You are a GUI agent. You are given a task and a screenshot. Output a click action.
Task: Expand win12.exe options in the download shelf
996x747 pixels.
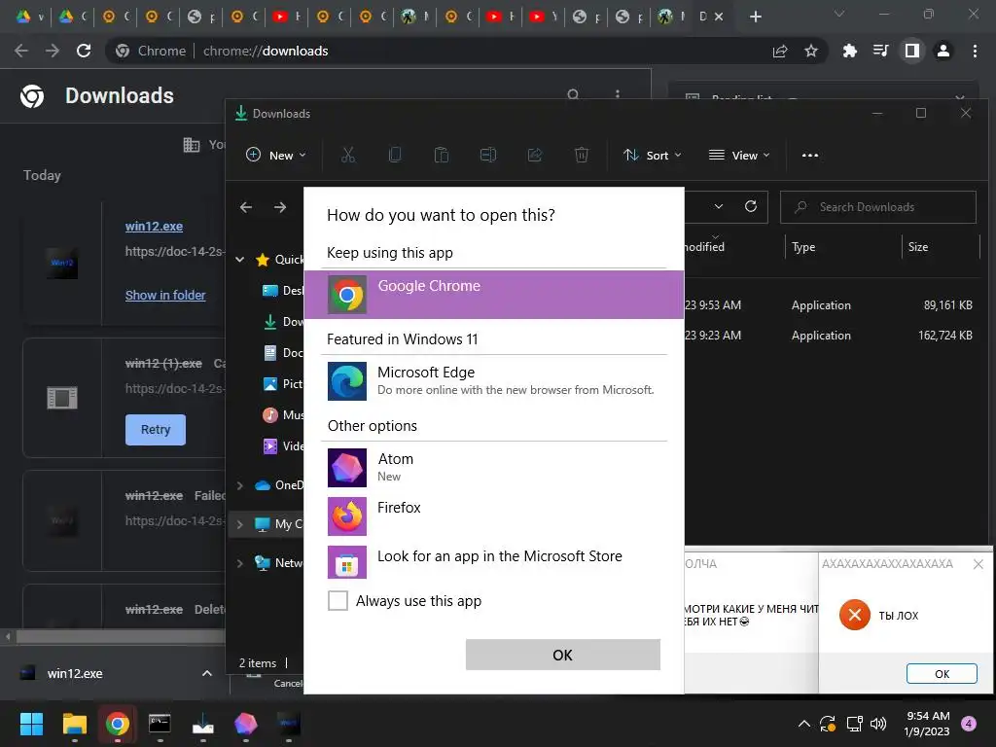pyautogui.click(x=206, y=673)
